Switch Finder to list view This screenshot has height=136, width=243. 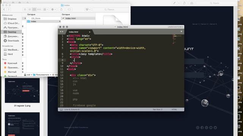30,9
